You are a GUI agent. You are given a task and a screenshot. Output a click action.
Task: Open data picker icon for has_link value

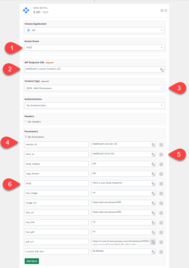coord(153,222)
